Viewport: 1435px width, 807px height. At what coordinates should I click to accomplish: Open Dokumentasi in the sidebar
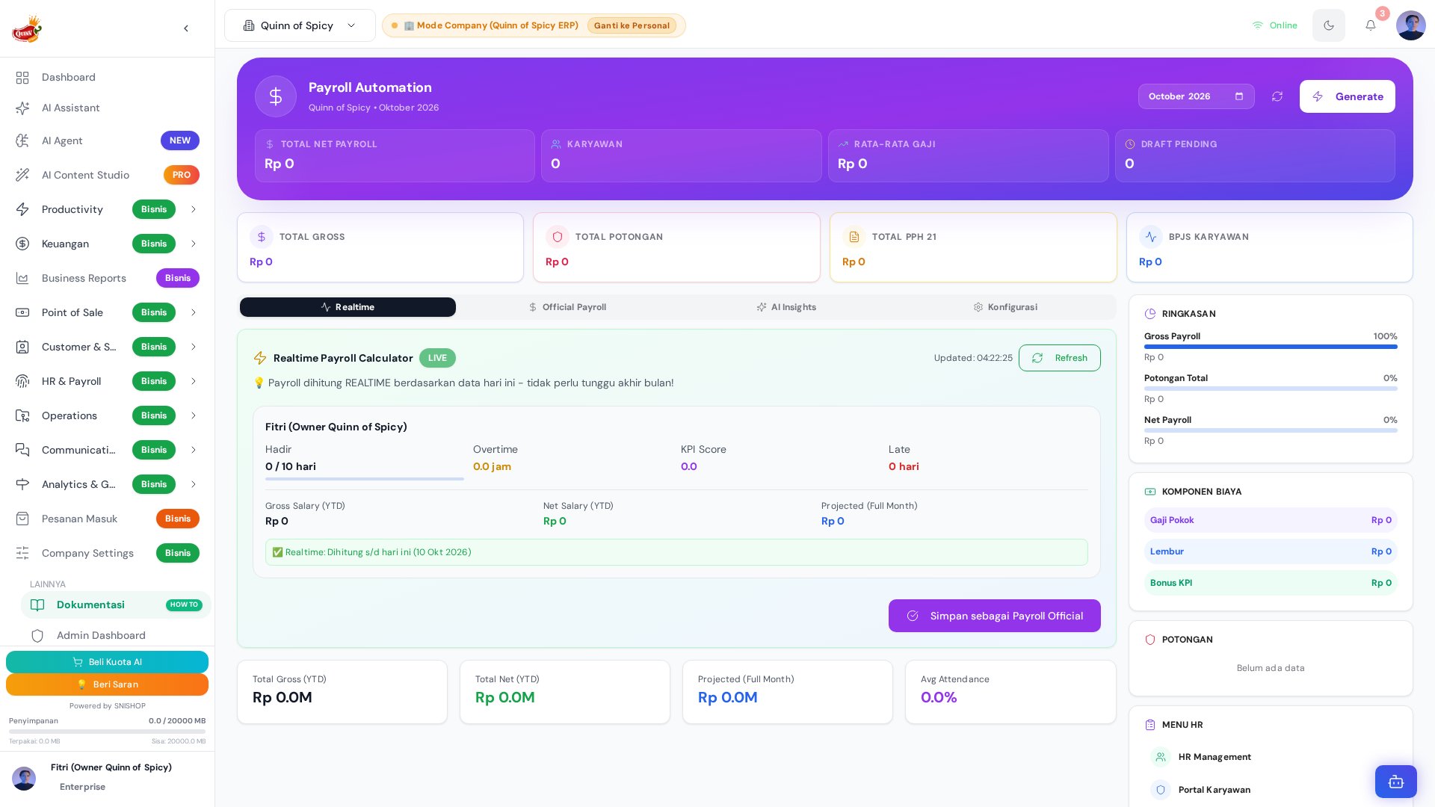tap(116, 605)
